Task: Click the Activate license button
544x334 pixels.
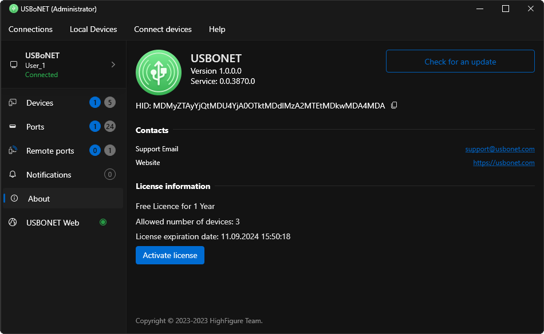Action: pyautogui.click(x=170, y=255)
